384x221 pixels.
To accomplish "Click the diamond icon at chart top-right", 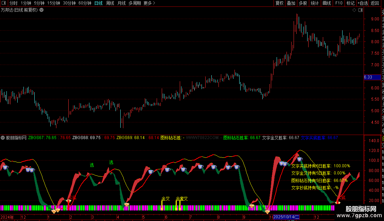I will 354,10.
